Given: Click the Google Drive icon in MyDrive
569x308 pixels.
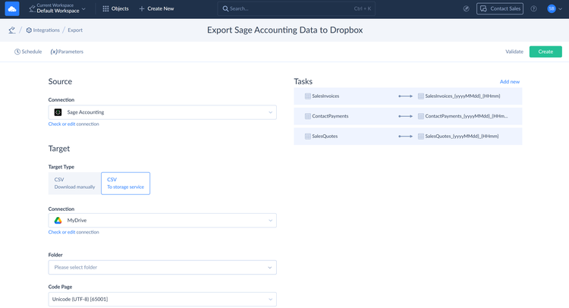Looking at the screenshot, I should (x=58, y=220).
